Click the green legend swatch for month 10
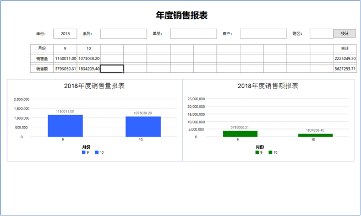Image resolution: width=361 pixels, height=216 pixels. [270, 153]
